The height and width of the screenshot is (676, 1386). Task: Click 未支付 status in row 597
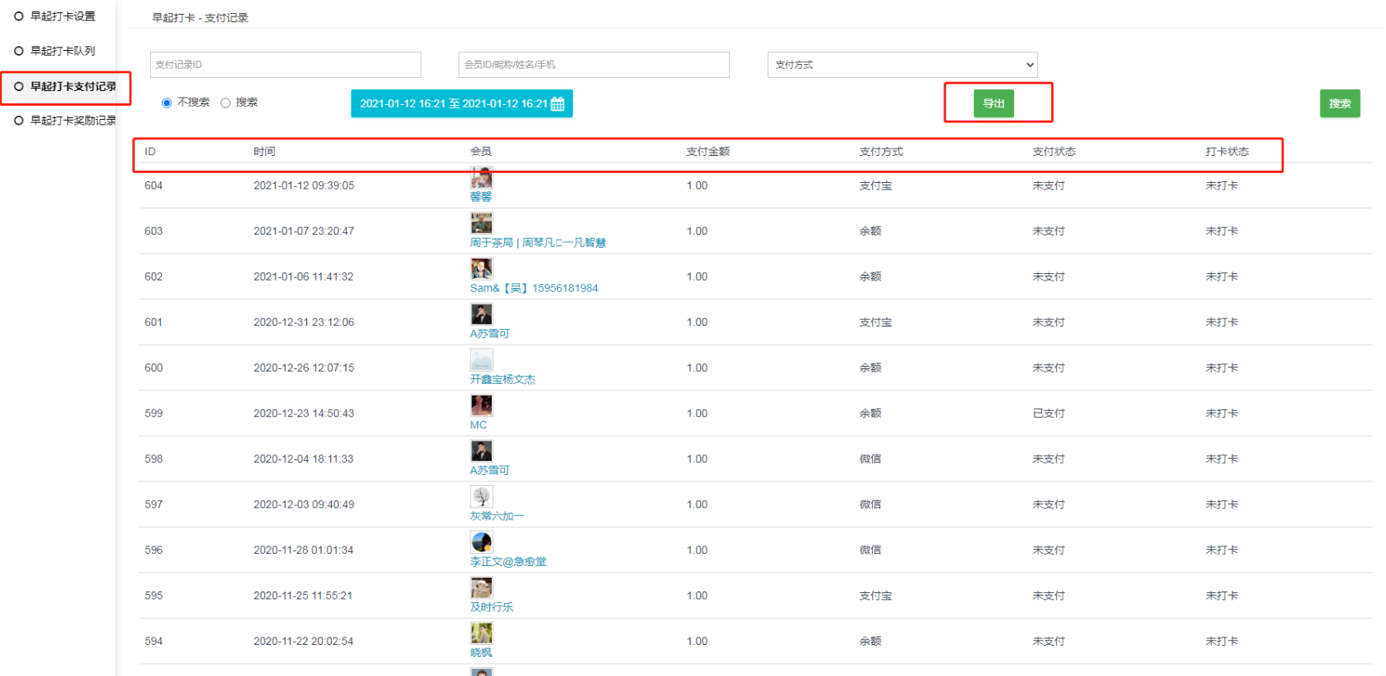click(1049, 505)
